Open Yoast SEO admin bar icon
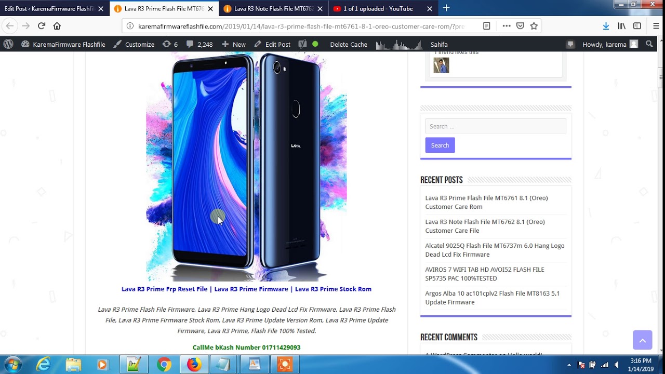This screenshot has width=665, height=374. pyautogui.click(x=303, y=44)
